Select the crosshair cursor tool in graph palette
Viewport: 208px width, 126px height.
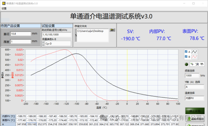192,64
